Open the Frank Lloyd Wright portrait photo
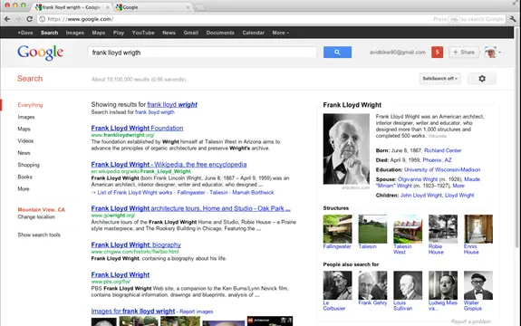 point(346,149)
